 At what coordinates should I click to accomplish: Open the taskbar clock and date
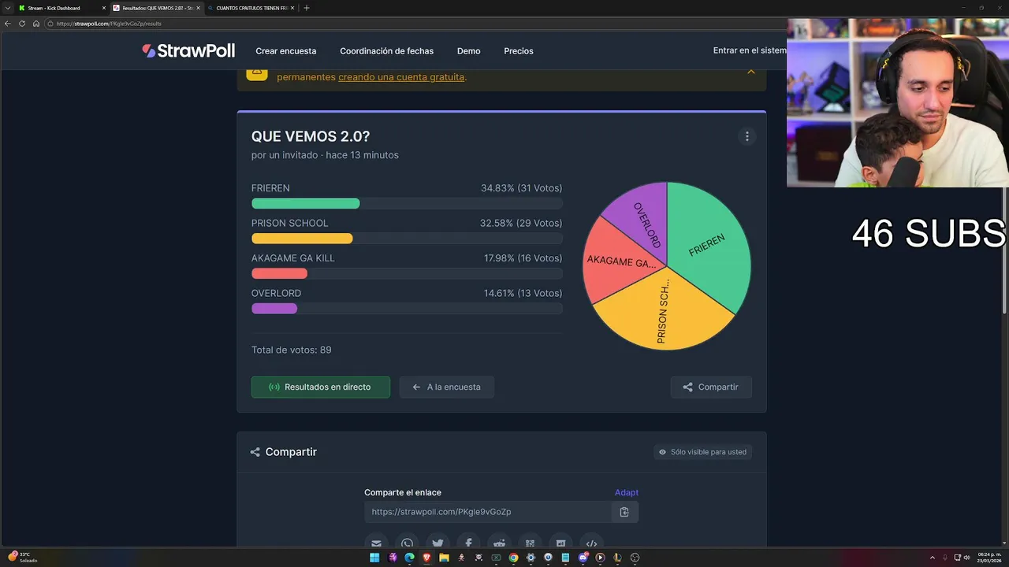pos(989,558)
